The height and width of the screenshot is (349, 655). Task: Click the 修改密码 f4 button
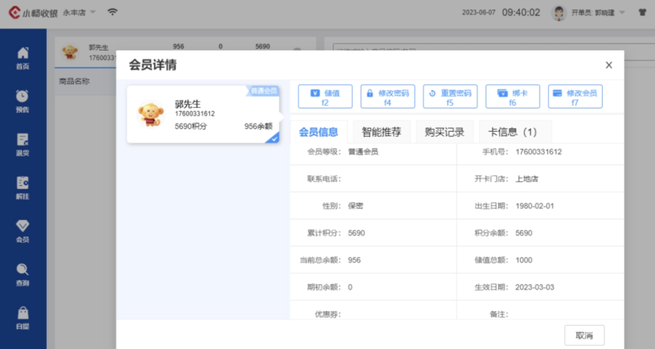point(387,97)
